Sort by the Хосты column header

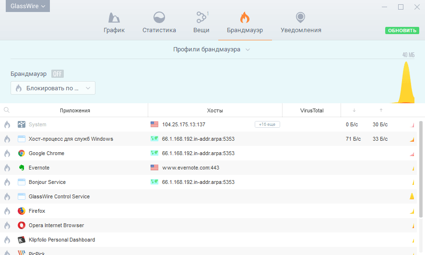point(215,110)
